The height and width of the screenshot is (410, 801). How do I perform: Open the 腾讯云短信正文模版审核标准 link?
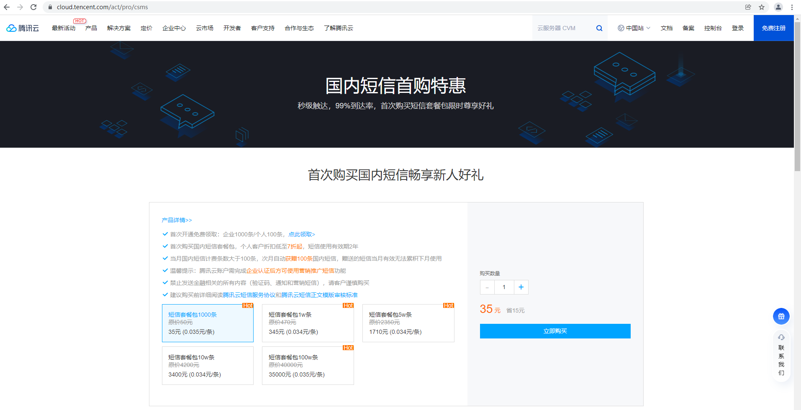point(320,295)
